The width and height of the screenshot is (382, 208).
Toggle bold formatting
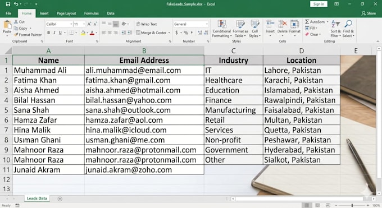point(48,33)
